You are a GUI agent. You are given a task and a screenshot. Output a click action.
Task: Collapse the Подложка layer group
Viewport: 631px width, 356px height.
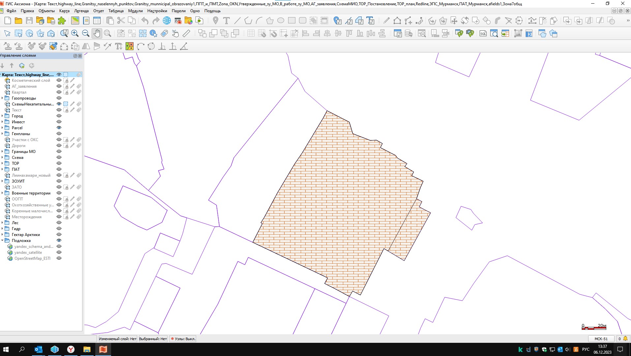(2, 241)
